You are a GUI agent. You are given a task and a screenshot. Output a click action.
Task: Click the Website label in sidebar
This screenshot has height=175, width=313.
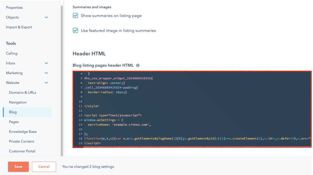click(12, 83)
